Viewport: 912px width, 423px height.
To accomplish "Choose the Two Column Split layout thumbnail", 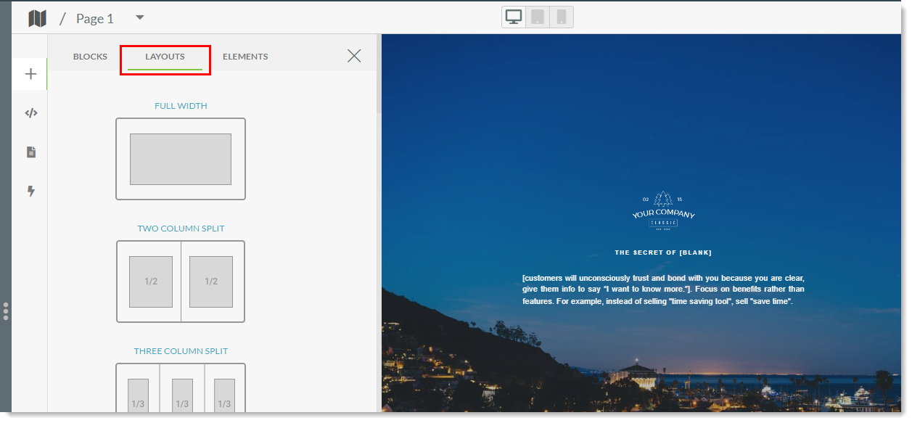I will (181, 282).
